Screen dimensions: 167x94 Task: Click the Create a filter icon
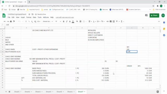coord(117,21)
